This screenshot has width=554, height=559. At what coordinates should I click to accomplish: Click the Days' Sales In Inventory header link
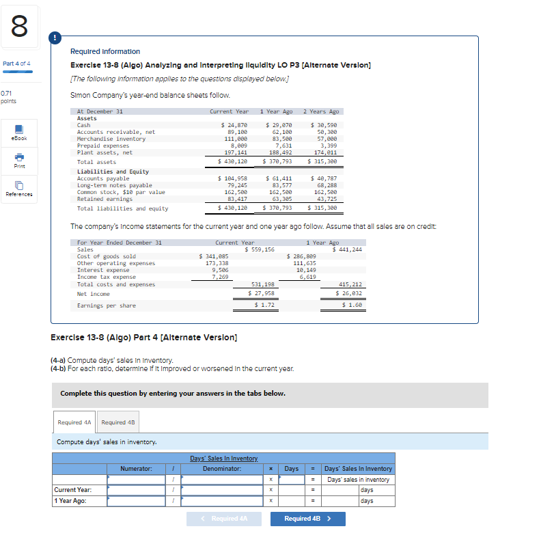tap(223, 458)
